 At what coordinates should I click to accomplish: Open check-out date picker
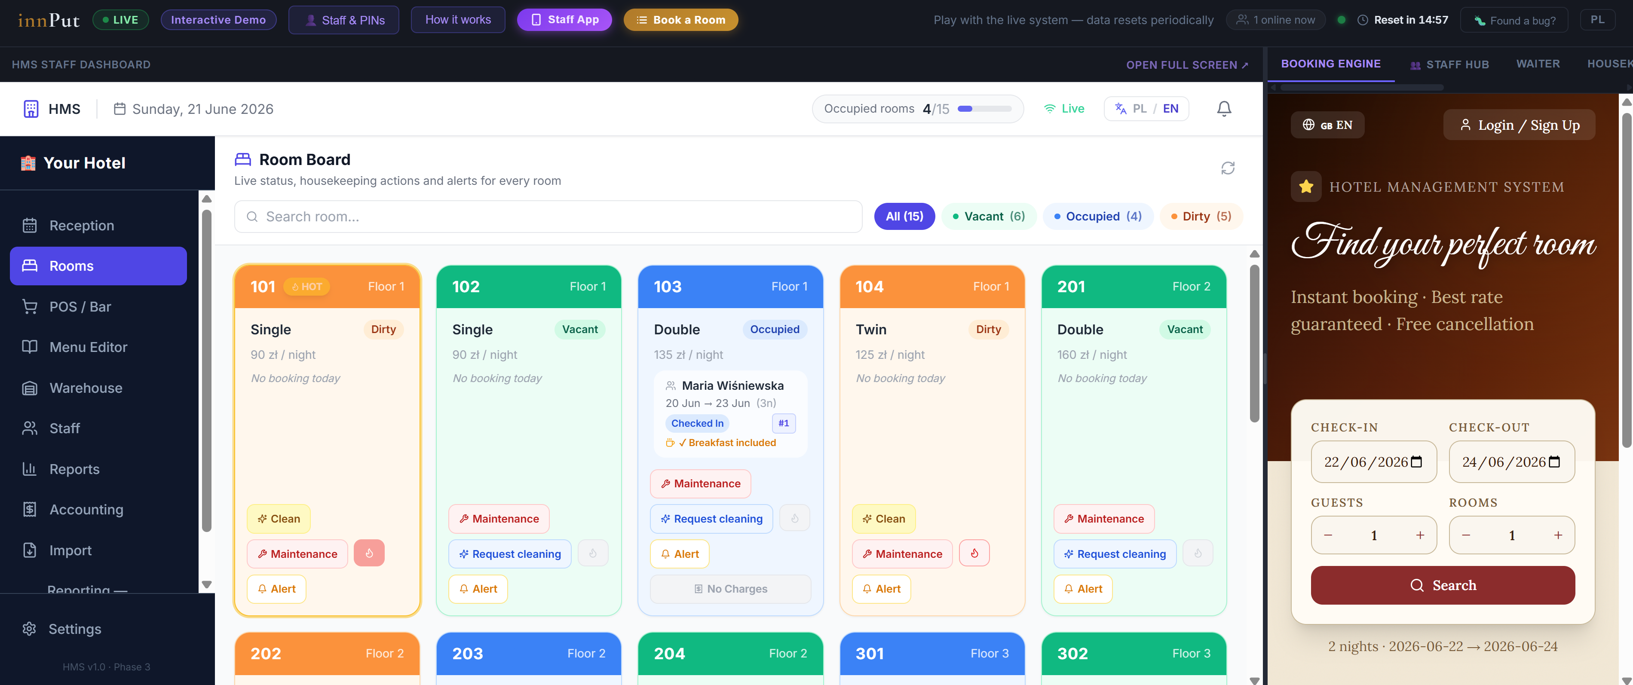(1510, 462)
